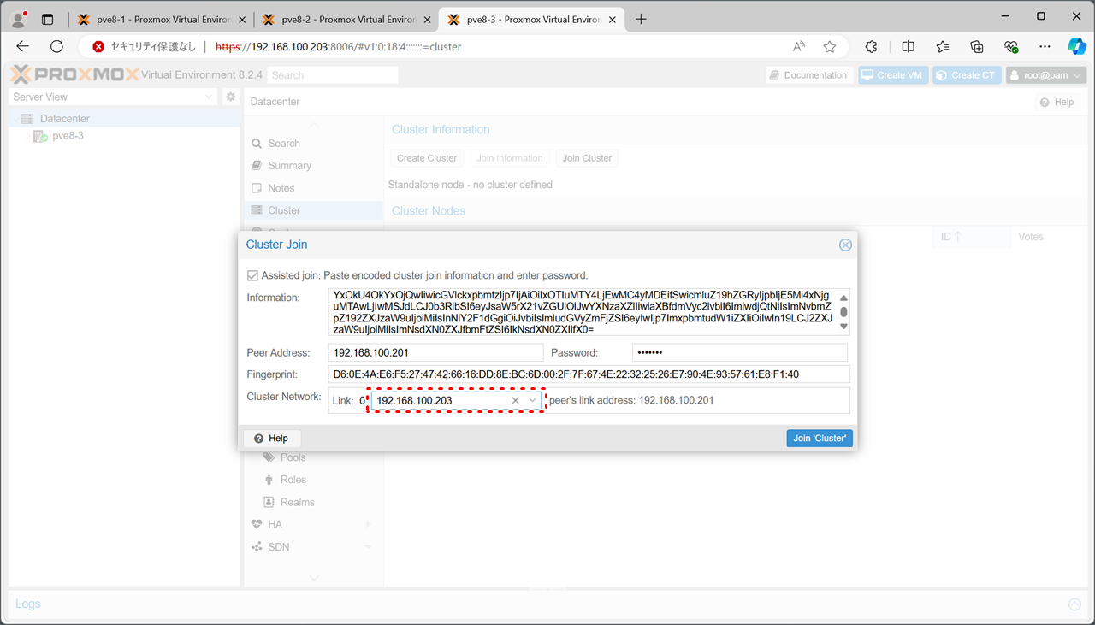Open browser extensions menu
Image resolution: width=1095 pixels, height=625 pixels.
pos(872,47)
